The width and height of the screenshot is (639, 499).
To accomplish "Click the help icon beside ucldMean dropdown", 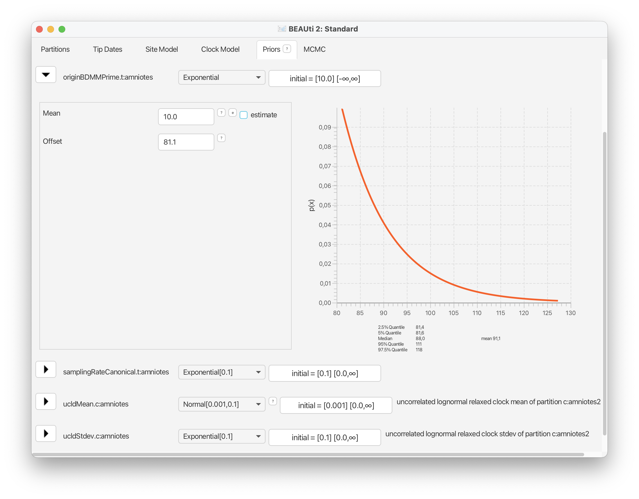I will click(273, 401).
